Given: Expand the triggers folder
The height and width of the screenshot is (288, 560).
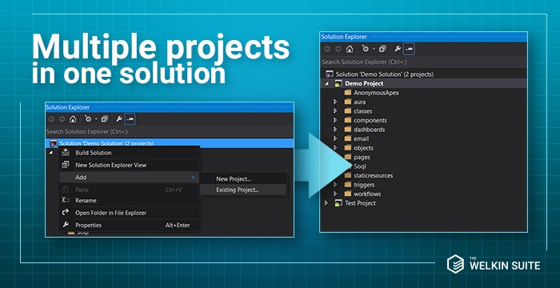Looking at the screenshot, I should [x=335, y=185].
